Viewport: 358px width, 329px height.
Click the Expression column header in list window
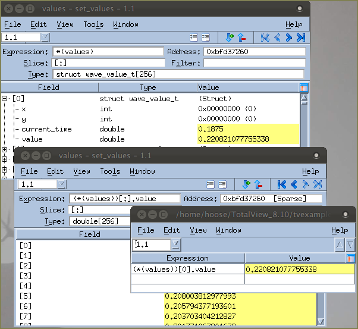pos(187,258)
